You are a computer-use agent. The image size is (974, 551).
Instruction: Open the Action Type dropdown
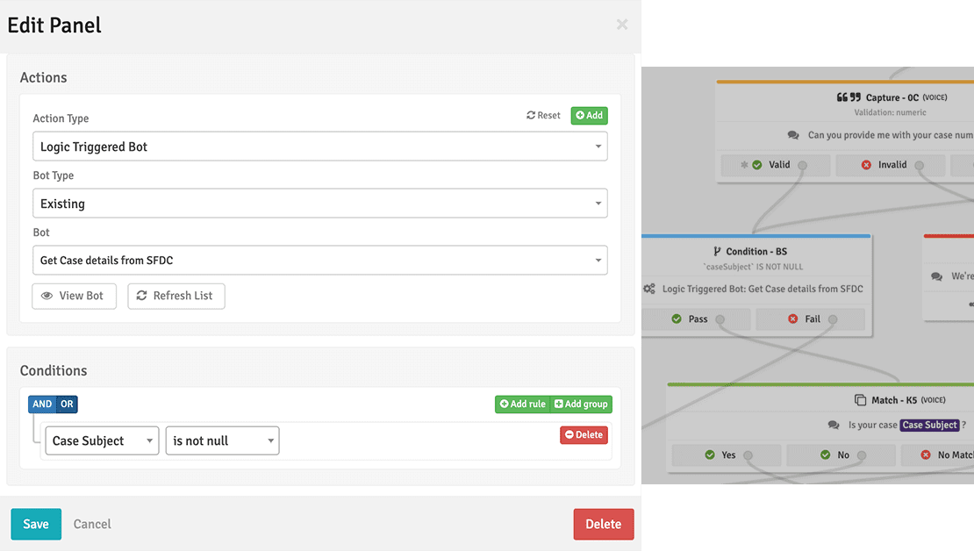(319, 147)
